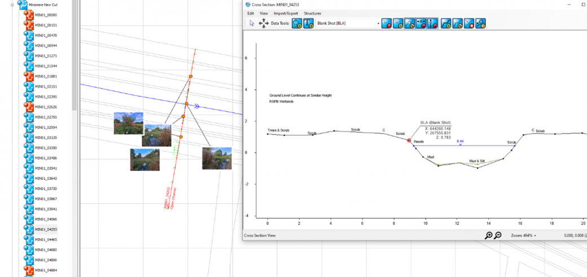
Task: Toggle the horizontal X lock tool
Action: click(x=421, y=23)
